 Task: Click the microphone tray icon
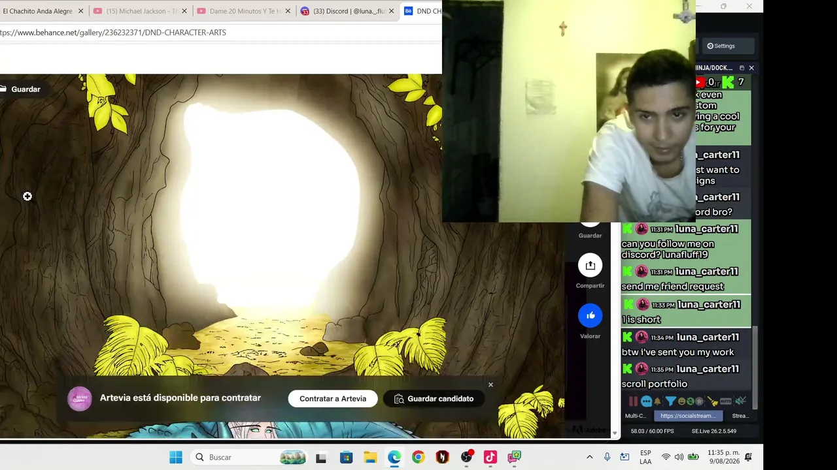607,458
